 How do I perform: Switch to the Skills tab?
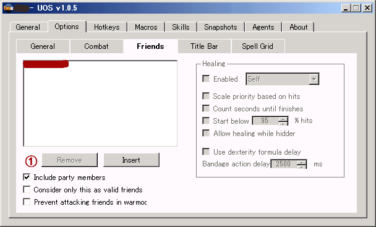[x=181, y=27]
